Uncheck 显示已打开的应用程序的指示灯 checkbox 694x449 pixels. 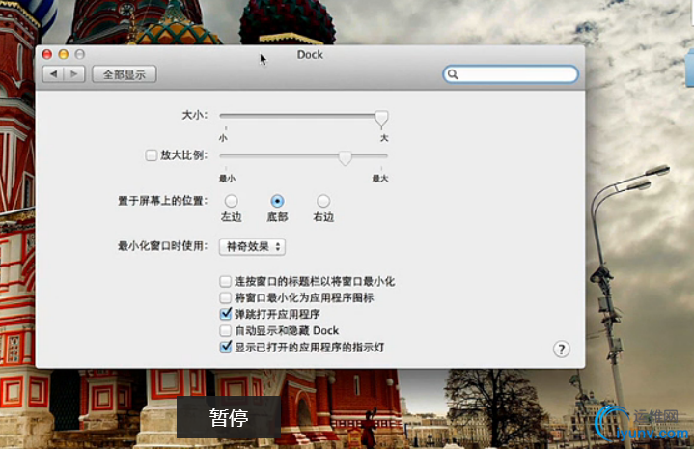[x=225, y=347]
